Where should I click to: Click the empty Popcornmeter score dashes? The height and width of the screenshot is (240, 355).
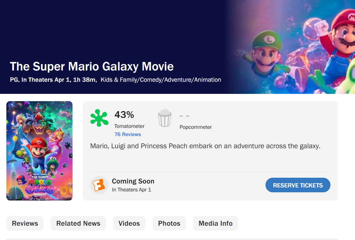click(x=184, y=116)
